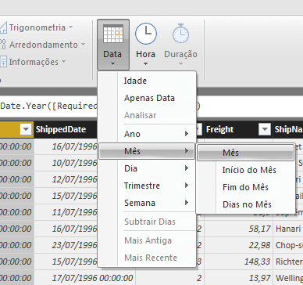Open the dropdown arrow under Duração
This screenshot has width=303, height=285.
click(180, 63)
